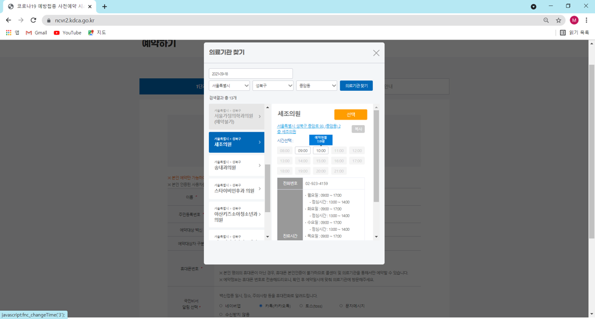Click the blue 의료기관 찾기 search button
The image size is (595, 319).
356,86
